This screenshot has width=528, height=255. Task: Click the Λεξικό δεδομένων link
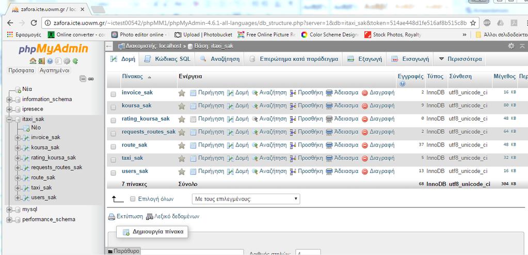pyautogui.click(x=173, y=217)
